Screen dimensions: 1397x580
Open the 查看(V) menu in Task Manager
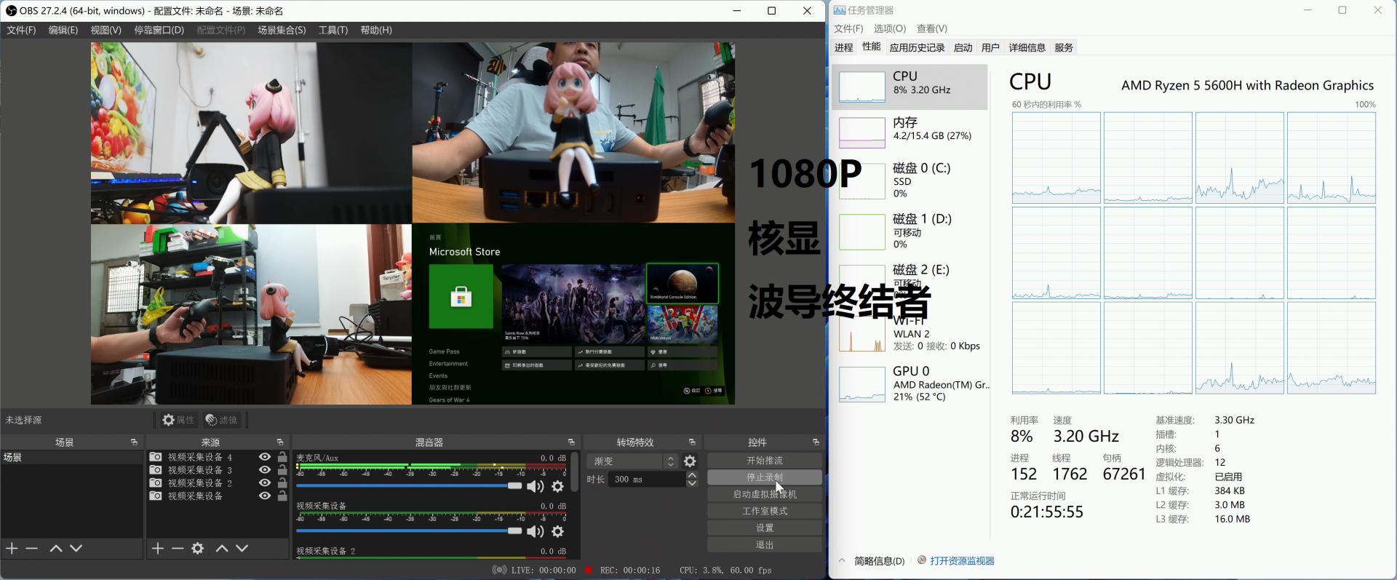click(932, 28)
